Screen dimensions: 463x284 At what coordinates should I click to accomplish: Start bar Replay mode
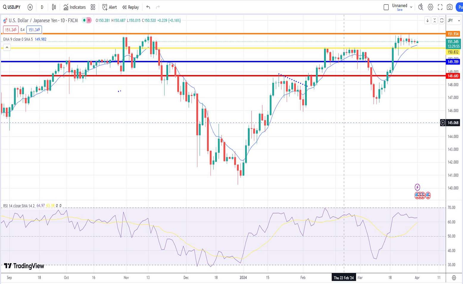coord(130,7)
